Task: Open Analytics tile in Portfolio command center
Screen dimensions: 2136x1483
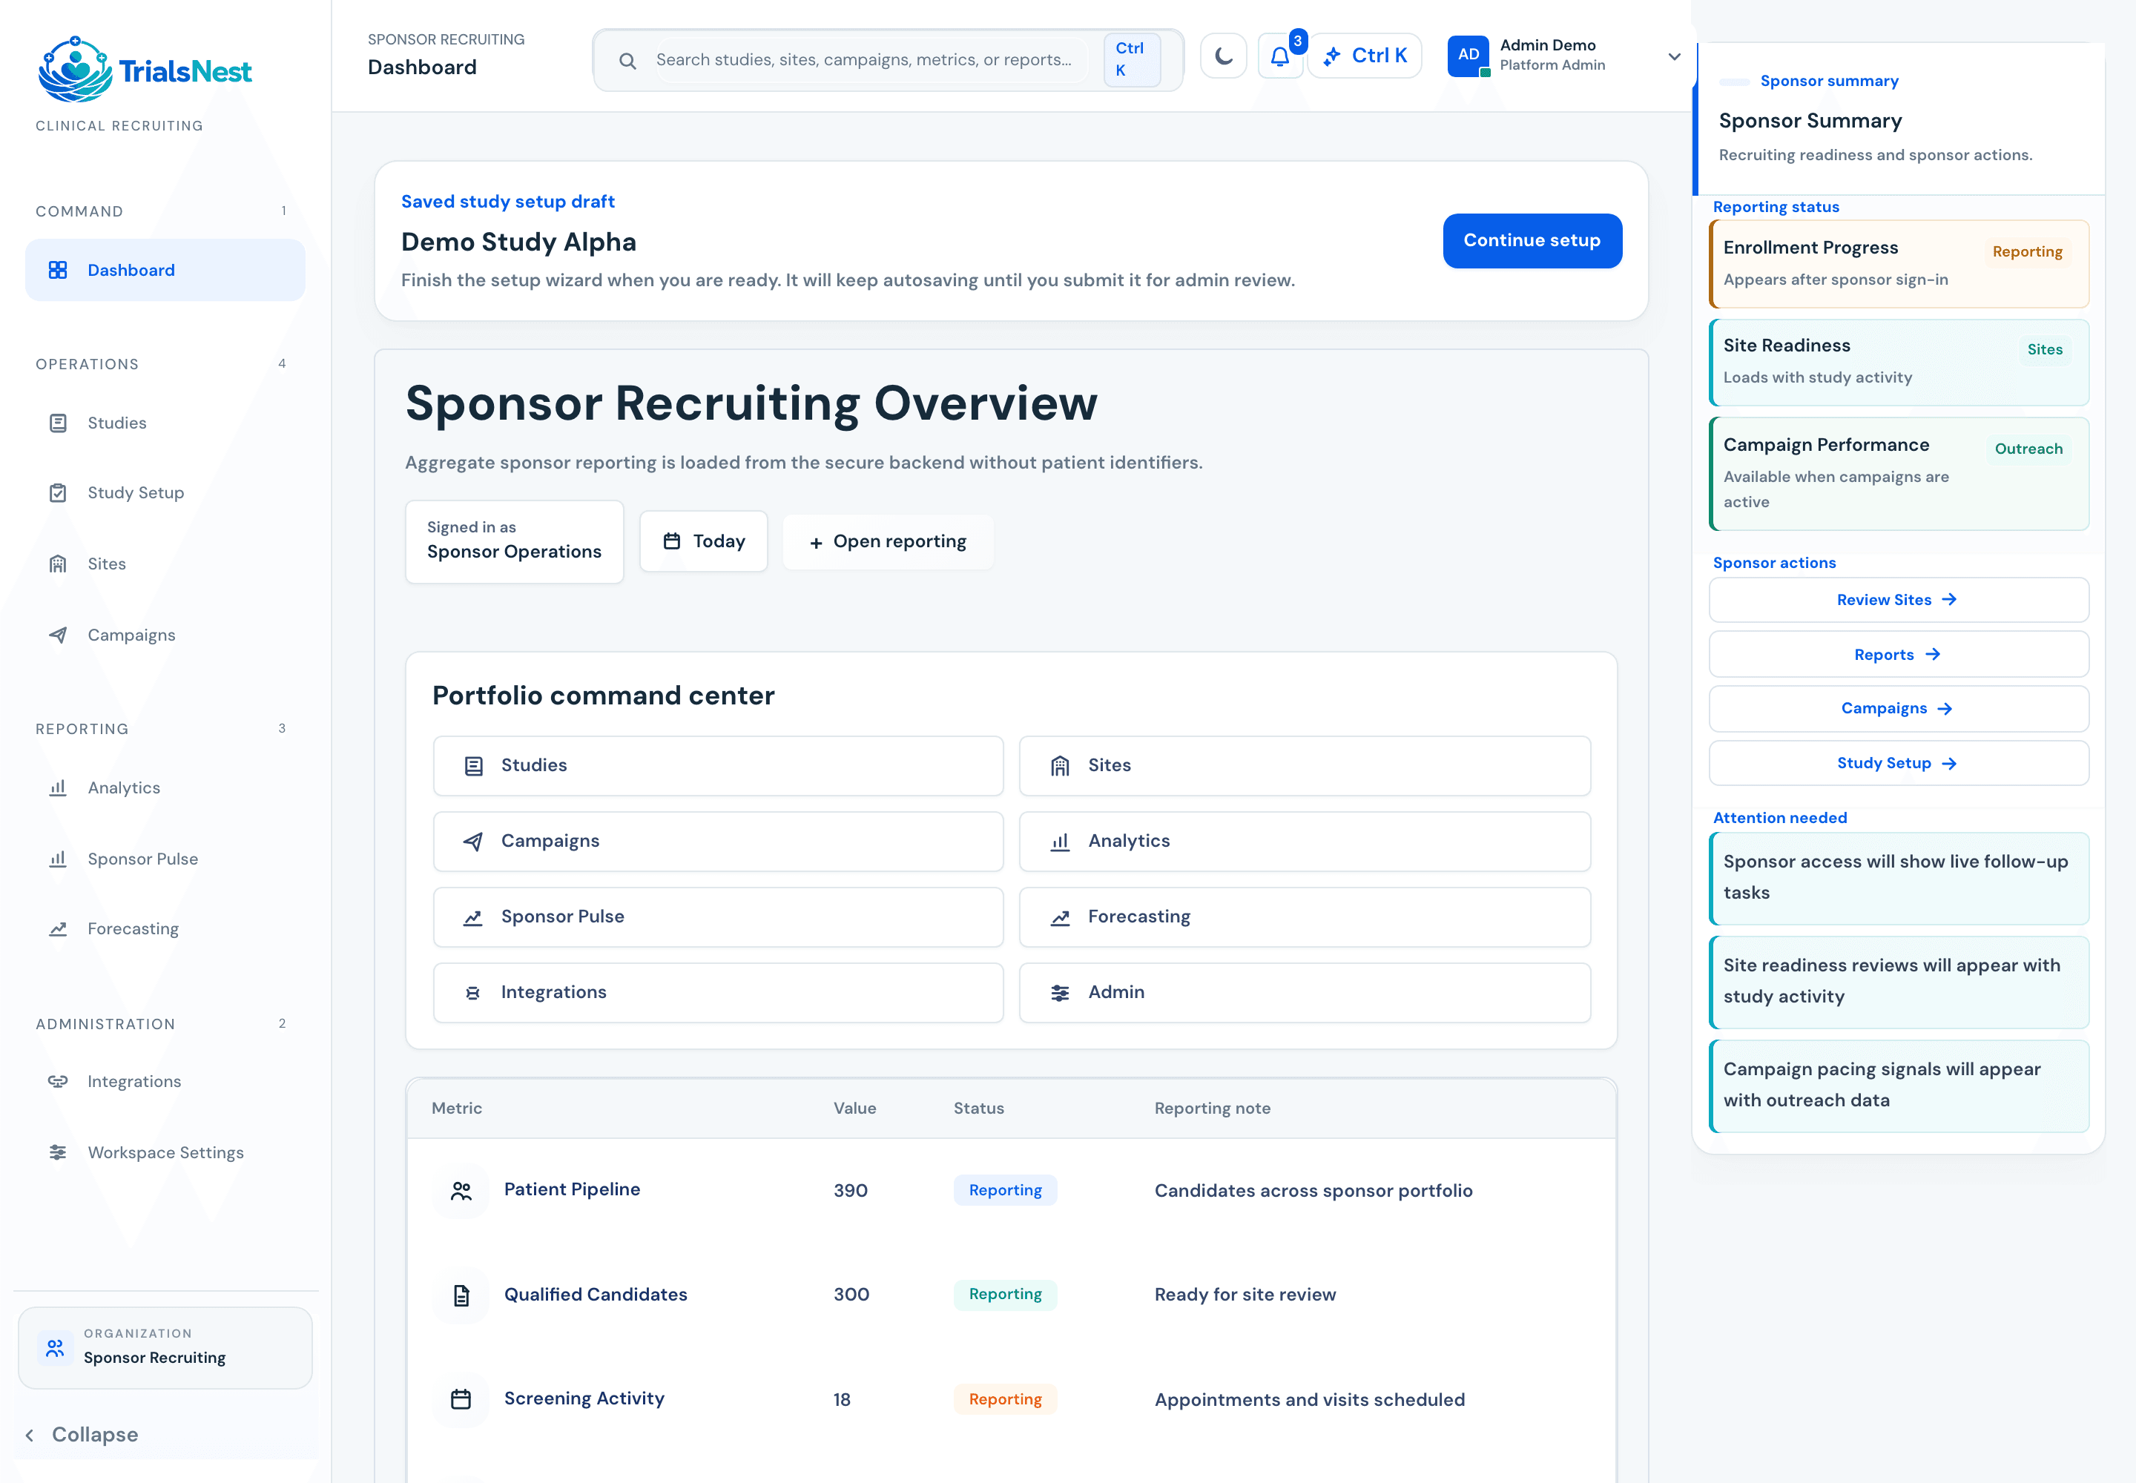Action: click(1304, 841)
